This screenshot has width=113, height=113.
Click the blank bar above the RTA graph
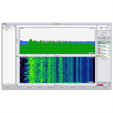[x=56, y=26]
